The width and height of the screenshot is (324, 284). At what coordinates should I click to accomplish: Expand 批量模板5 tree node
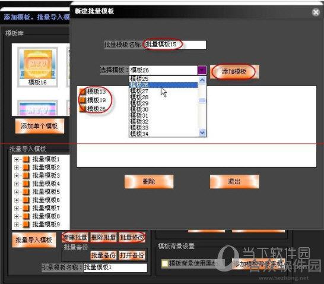pos(17,192)
